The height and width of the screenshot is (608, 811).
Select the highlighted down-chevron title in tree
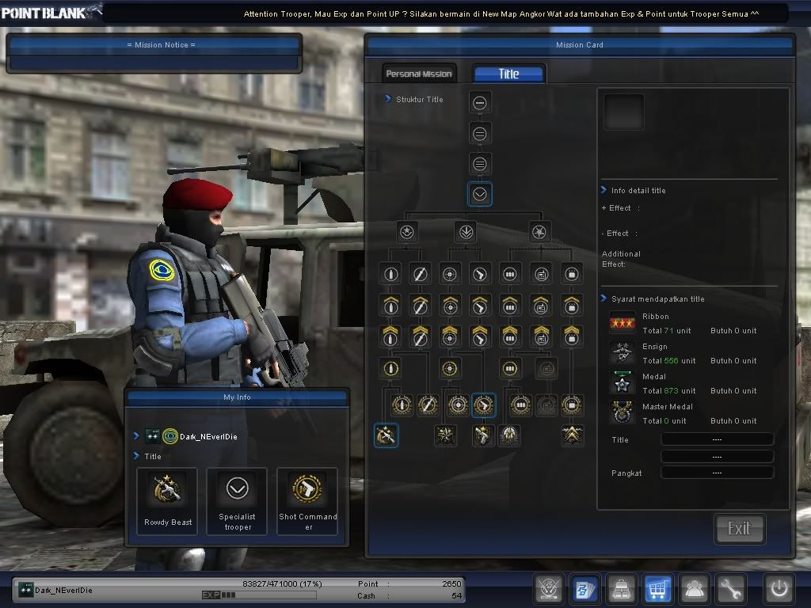point(480,195)
